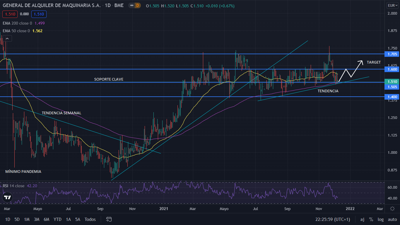Viewport: 400px width, 225px height.
Task: Select the YTD date range
Action: click(x=58, y=219)
